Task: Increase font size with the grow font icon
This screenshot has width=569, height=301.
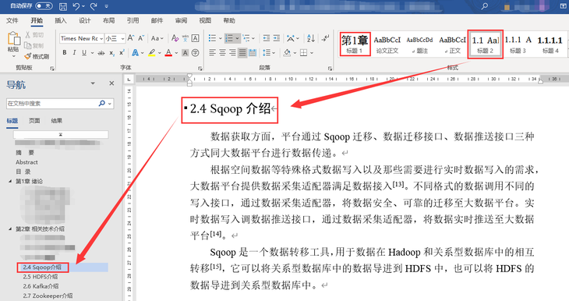Action: point(131,38)
